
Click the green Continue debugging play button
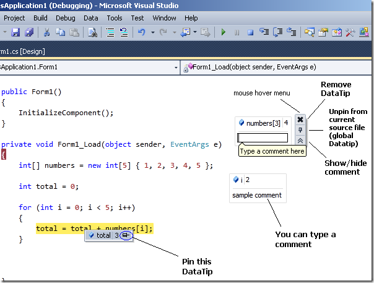click(x=224, y=32)
